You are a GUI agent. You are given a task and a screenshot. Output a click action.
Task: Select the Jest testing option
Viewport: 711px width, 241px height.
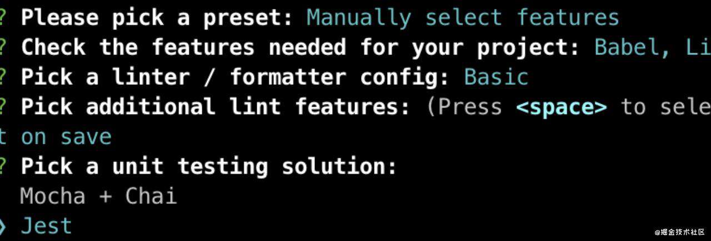[47, 227]
